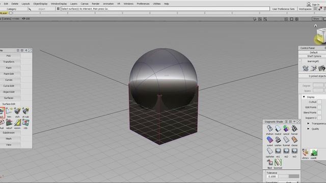The image size is (326, 183).
Task: Select the trim surface tool
Action: point(9,111)
